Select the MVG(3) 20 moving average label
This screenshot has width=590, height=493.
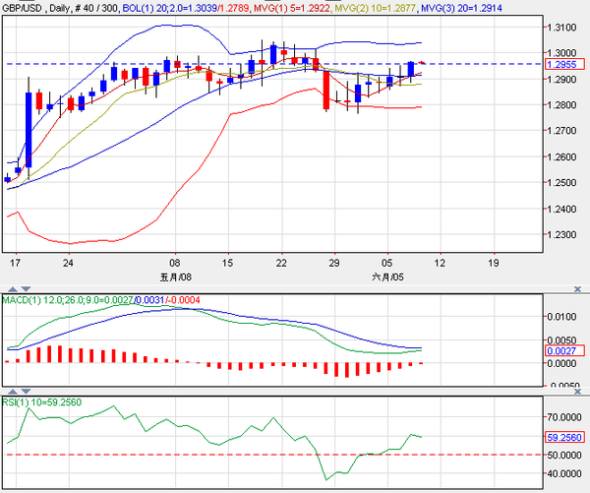pyautogui.click(x=475, y=7)
